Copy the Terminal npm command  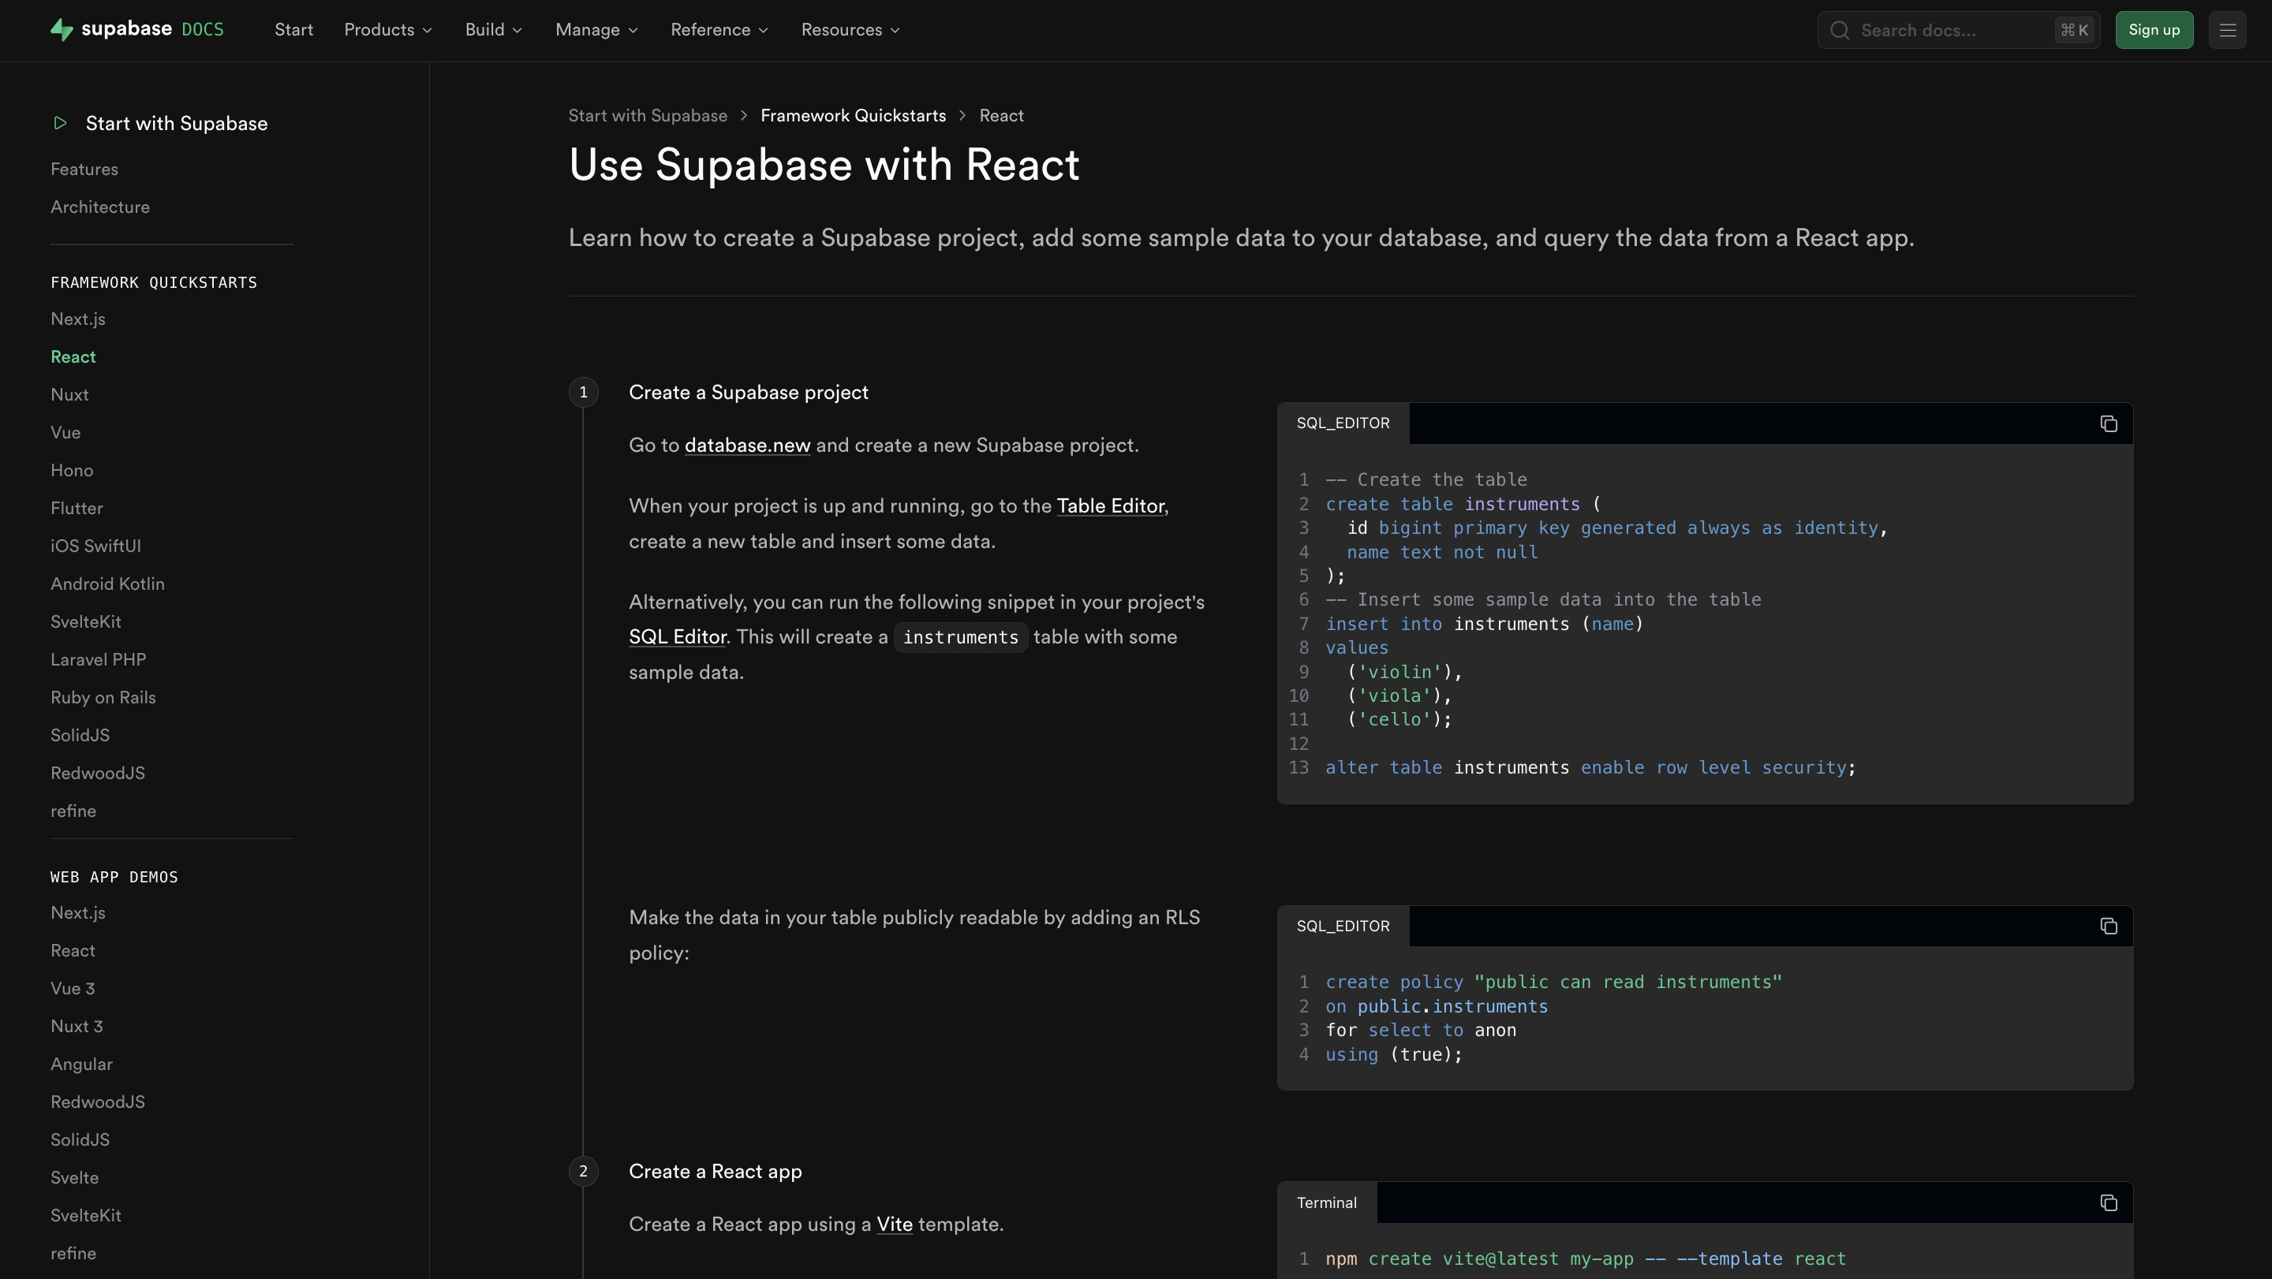click(2108, 1203)
